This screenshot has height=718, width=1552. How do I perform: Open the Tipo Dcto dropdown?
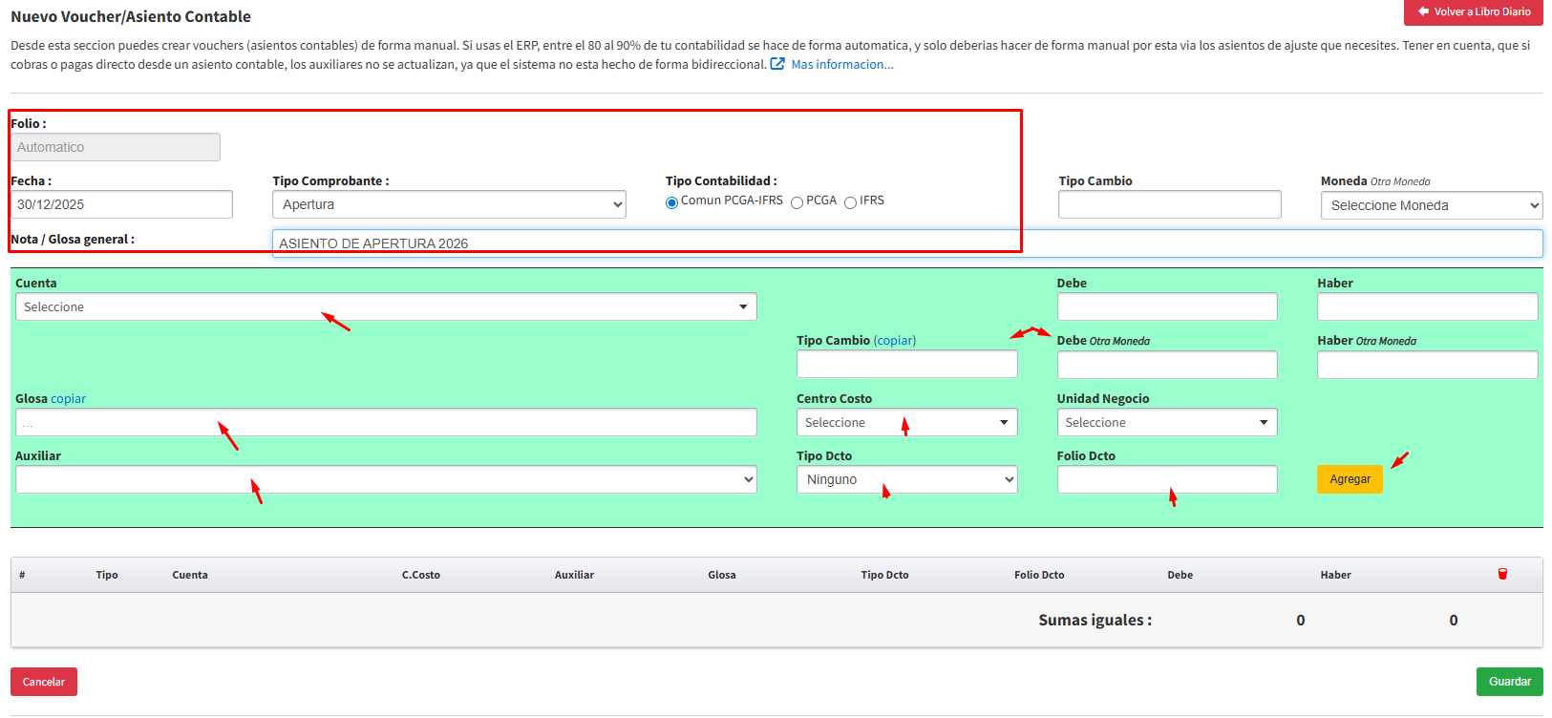[906, 479]
